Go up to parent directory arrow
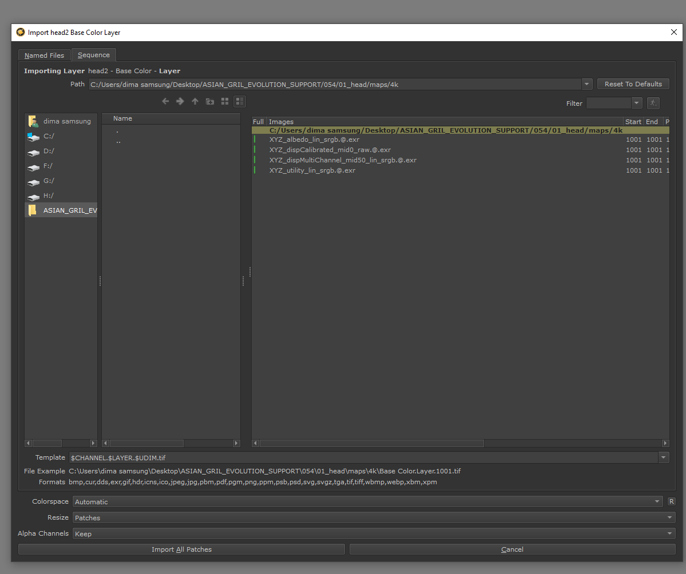 (195, 101)
